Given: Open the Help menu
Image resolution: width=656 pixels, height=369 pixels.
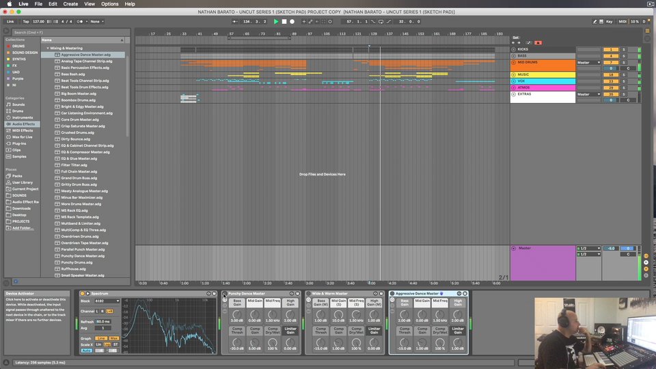Looking at the screenshot, I should (x=130, y=4).
